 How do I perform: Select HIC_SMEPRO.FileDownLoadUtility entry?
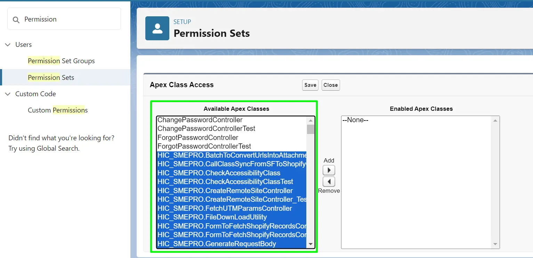(x=232, y=217)
